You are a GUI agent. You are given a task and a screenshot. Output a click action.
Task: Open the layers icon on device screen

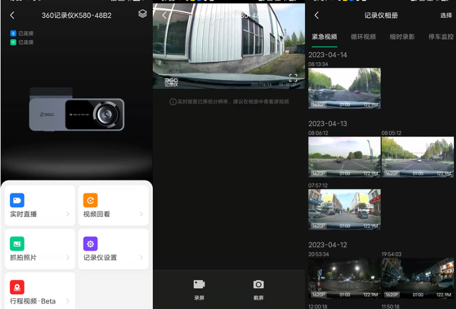143,13
